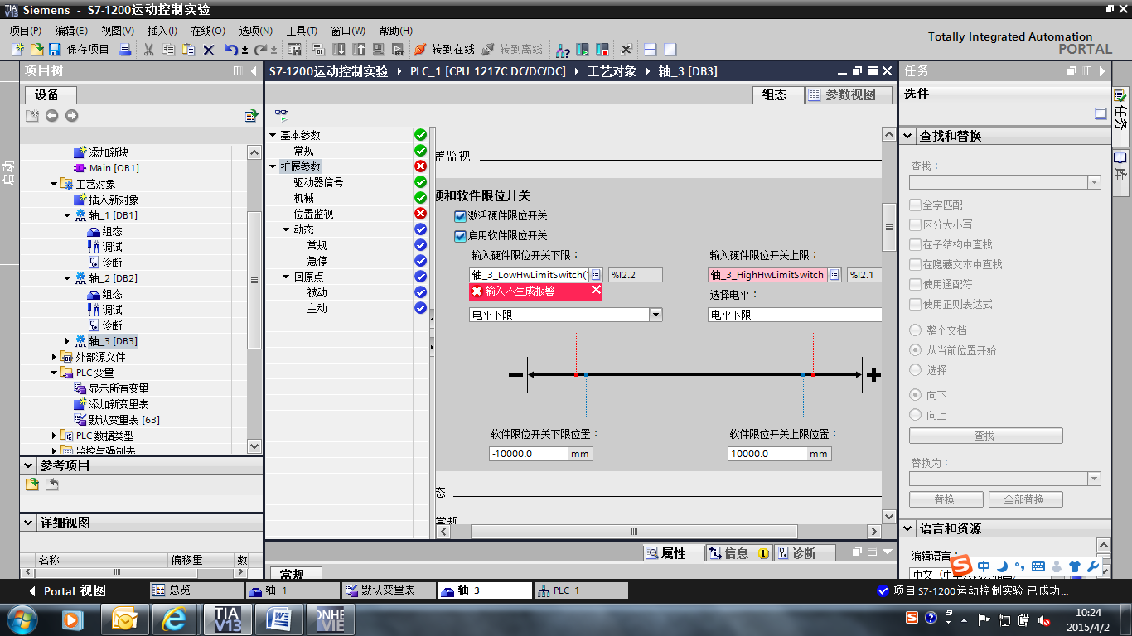Click the Internet Explorer taskbar icon
The image size is (1132, 636).
click(x=175, y=619)
